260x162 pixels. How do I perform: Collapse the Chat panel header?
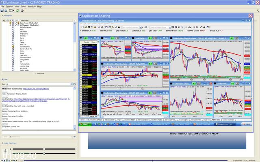tap(3, 79)
